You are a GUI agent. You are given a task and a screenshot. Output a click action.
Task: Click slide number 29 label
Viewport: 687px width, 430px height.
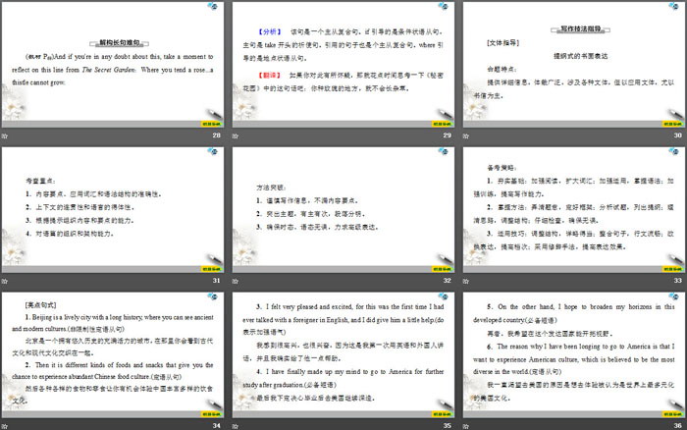(x=447, y=135)
